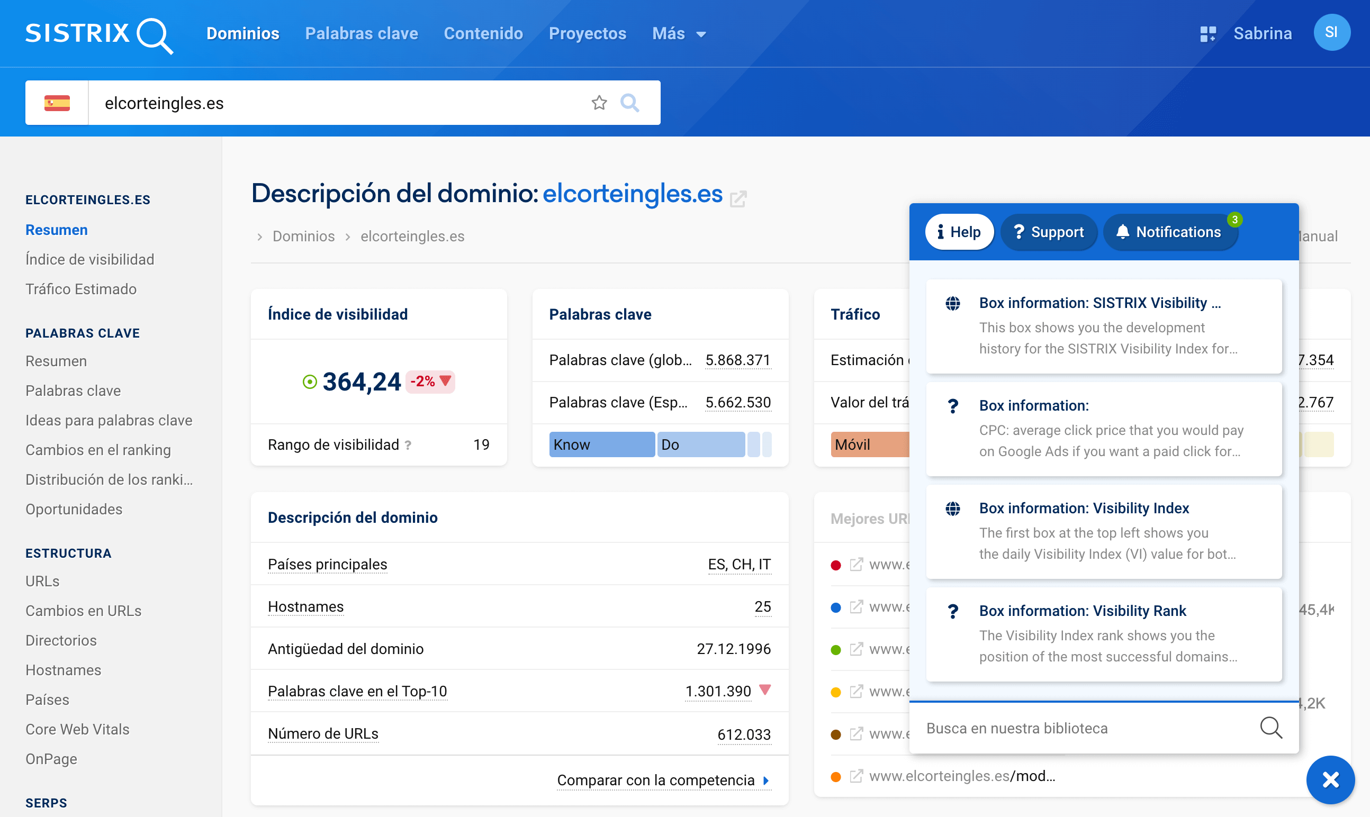1370x817 pixels.
Task: Open external link icon of blue-dot URL
Action: (857, 607)
